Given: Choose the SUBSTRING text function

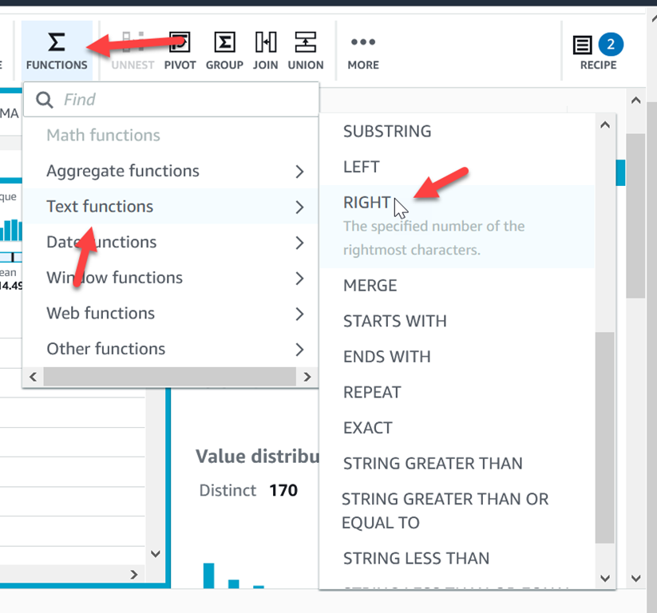Looking at the screenshot, I should click(x=387, y=131).
